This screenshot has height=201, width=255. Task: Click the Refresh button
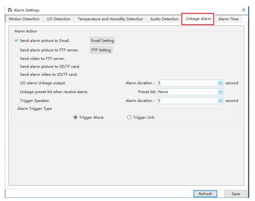click(205, 194)
